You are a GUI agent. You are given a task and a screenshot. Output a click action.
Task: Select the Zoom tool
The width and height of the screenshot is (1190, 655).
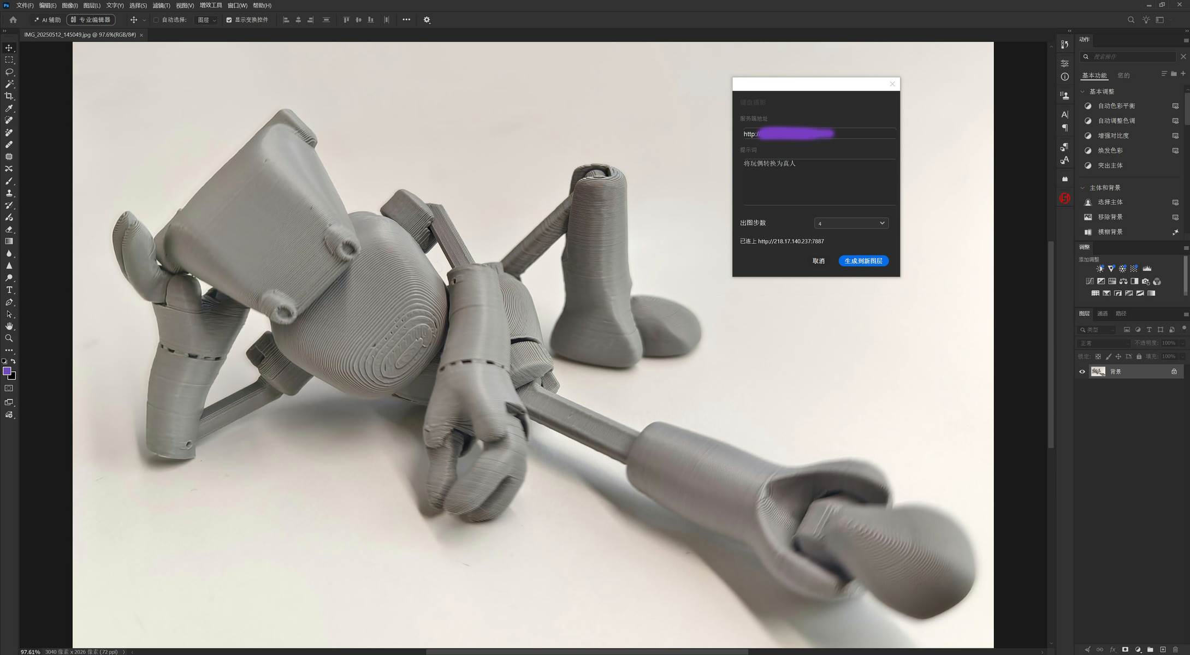9,338
